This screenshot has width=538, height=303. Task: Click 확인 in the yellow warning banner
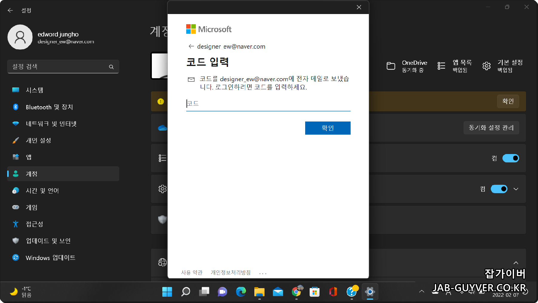tap(508, 101)
